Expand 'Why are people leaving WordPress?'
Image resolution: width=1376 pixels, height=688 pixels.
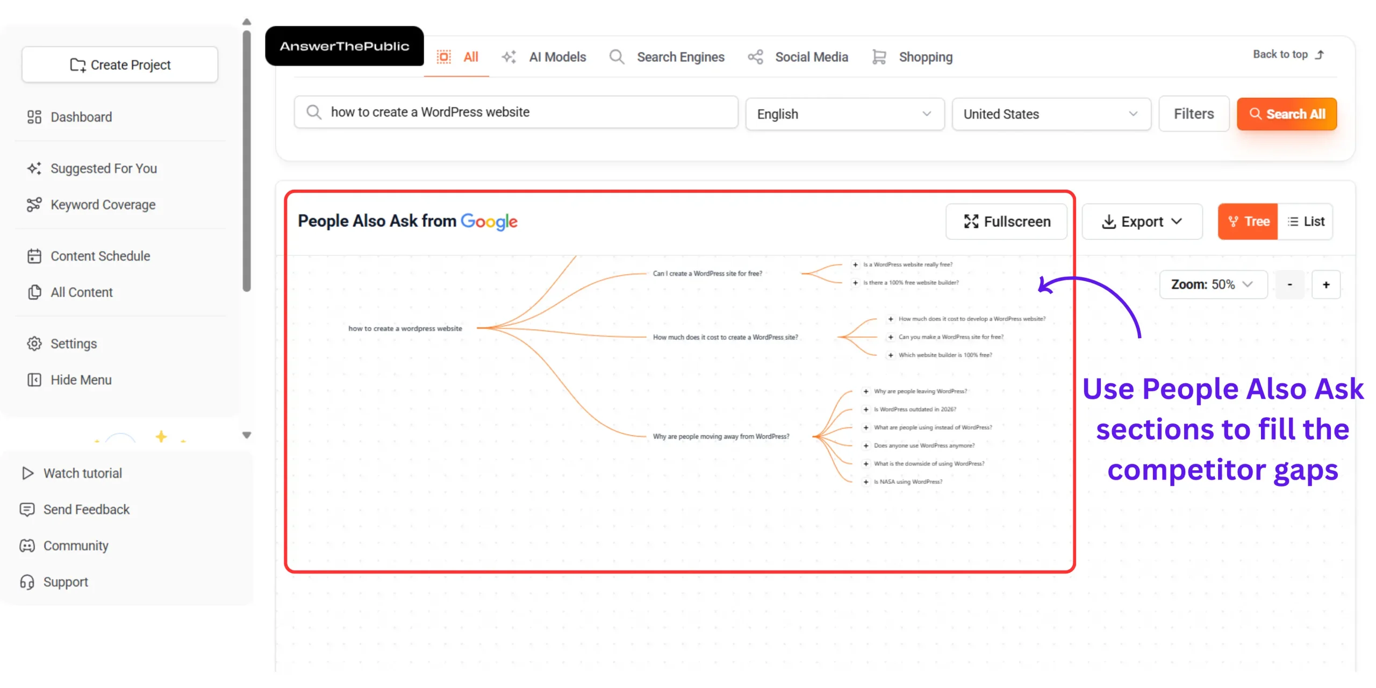[866, 391]
